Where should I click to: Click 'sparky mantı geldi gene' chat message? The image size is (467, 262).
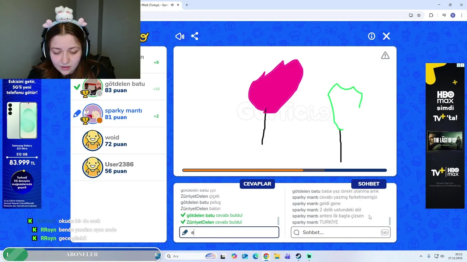(316, 203)
